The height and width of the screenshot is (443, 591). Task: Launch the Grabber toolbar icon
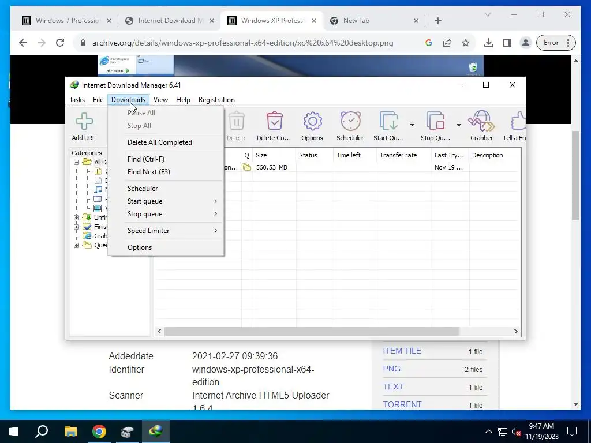[x=481, y=126]
